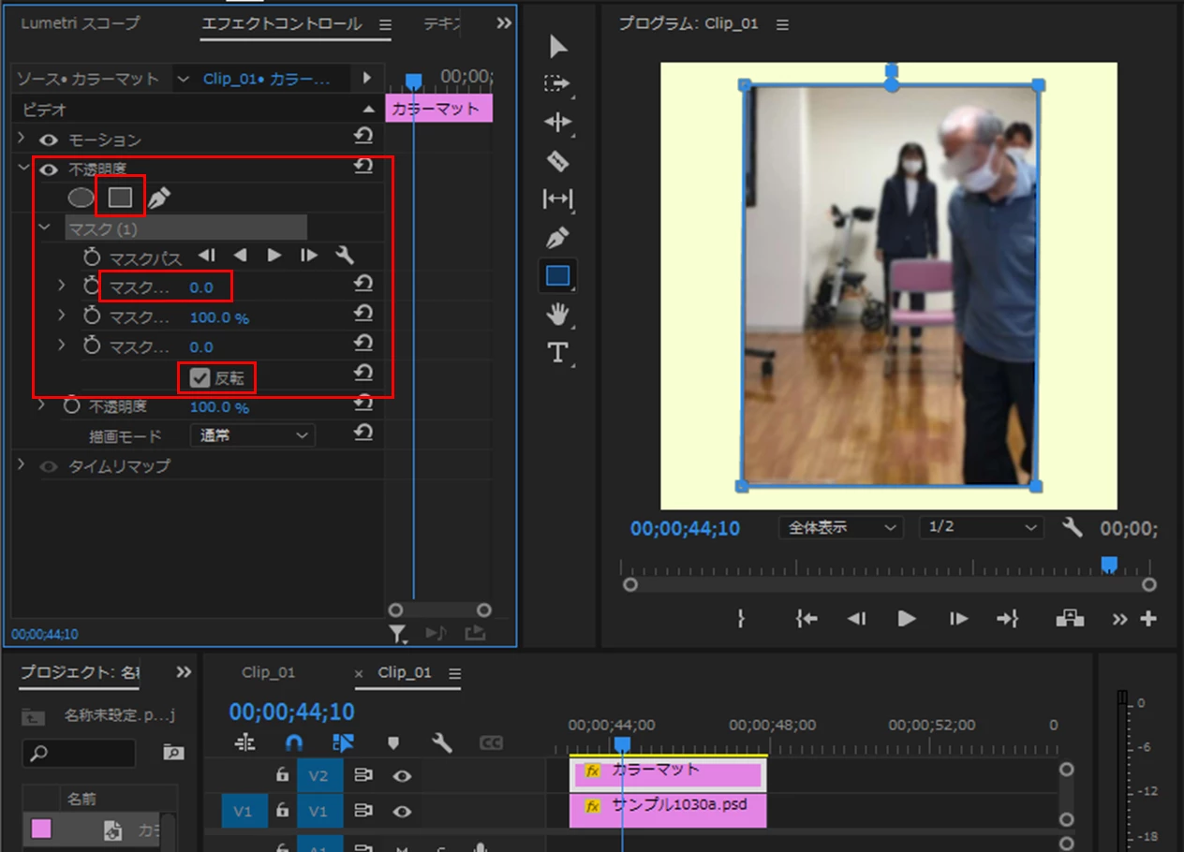This screenshot has width=1184, height=852.
Task: Expand the タイムリマップ property group
Action: [x=22, y=464]
